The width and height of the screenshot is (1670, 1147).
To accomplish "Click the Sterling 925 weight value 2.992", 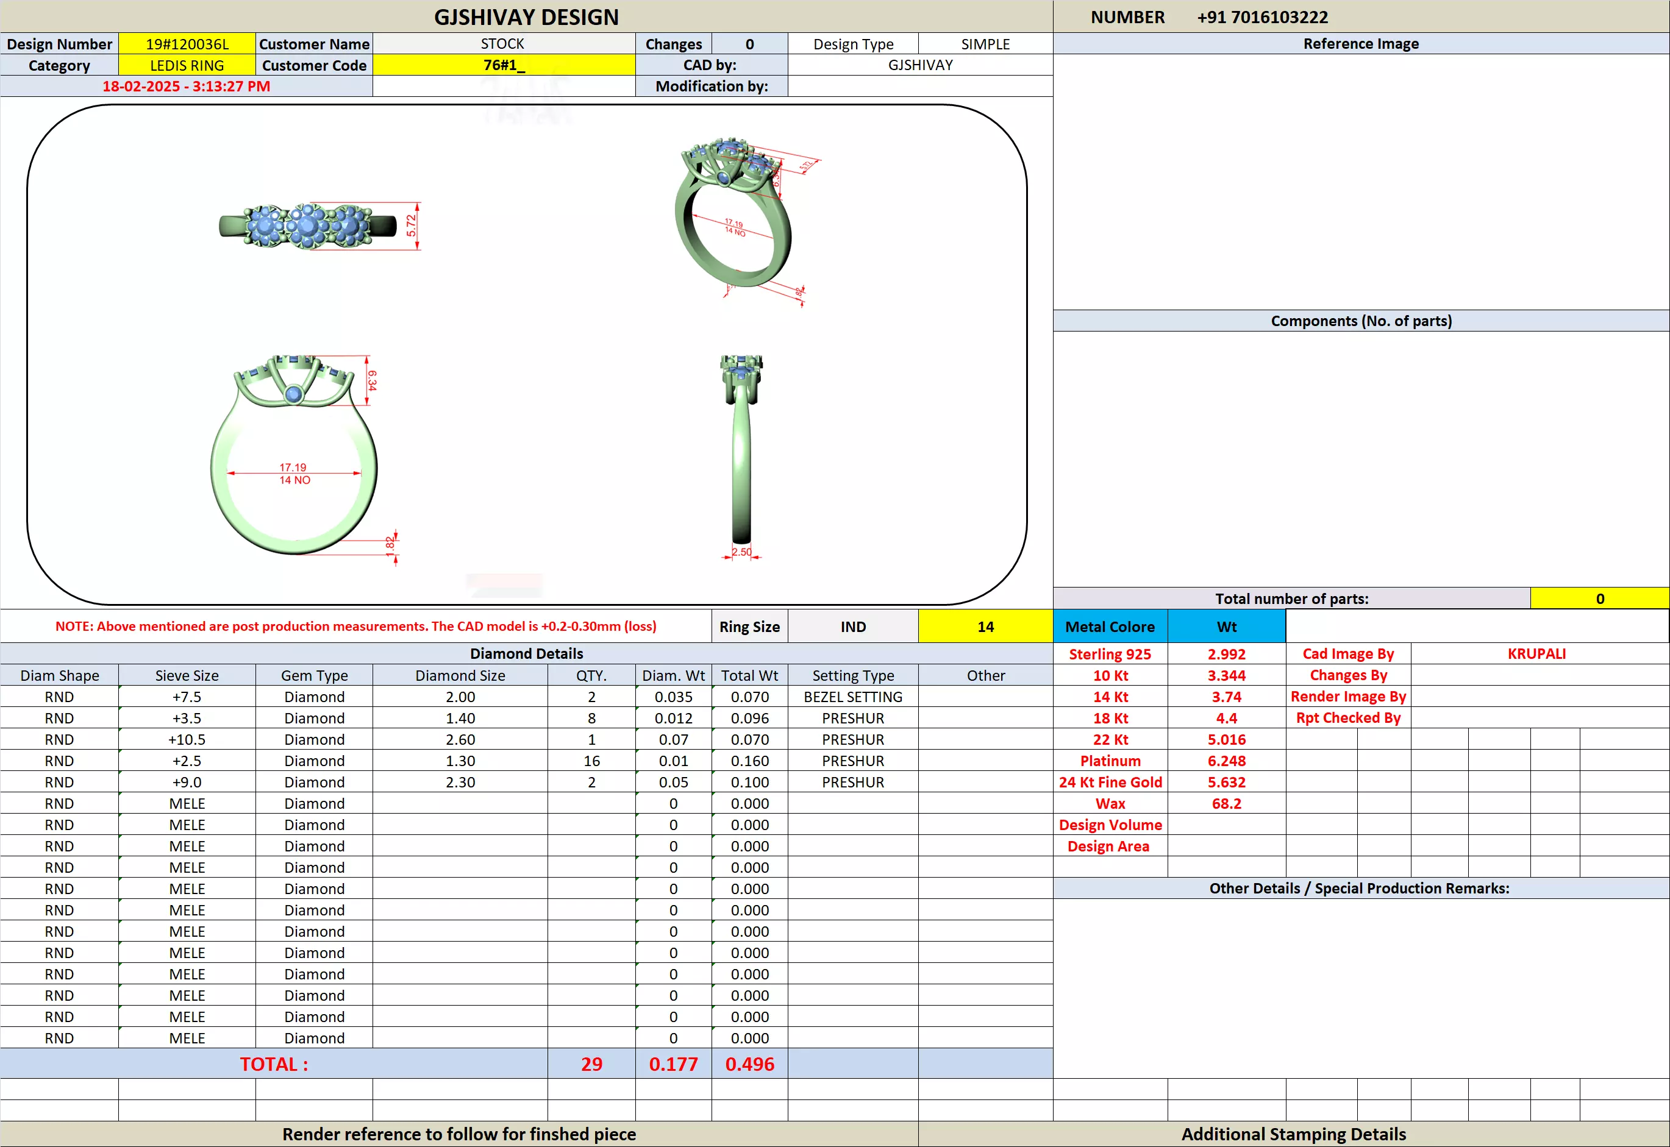I will [x=1226, y=654].
